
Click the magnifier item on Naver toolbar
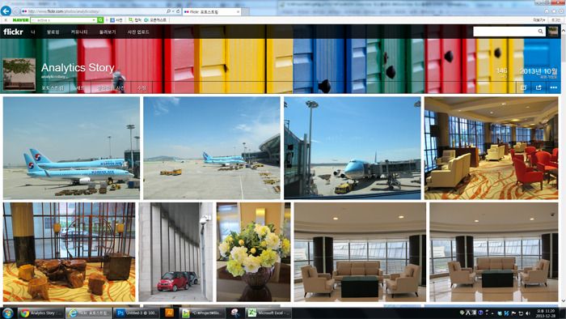pyautogui.click(x=135, y=20)
